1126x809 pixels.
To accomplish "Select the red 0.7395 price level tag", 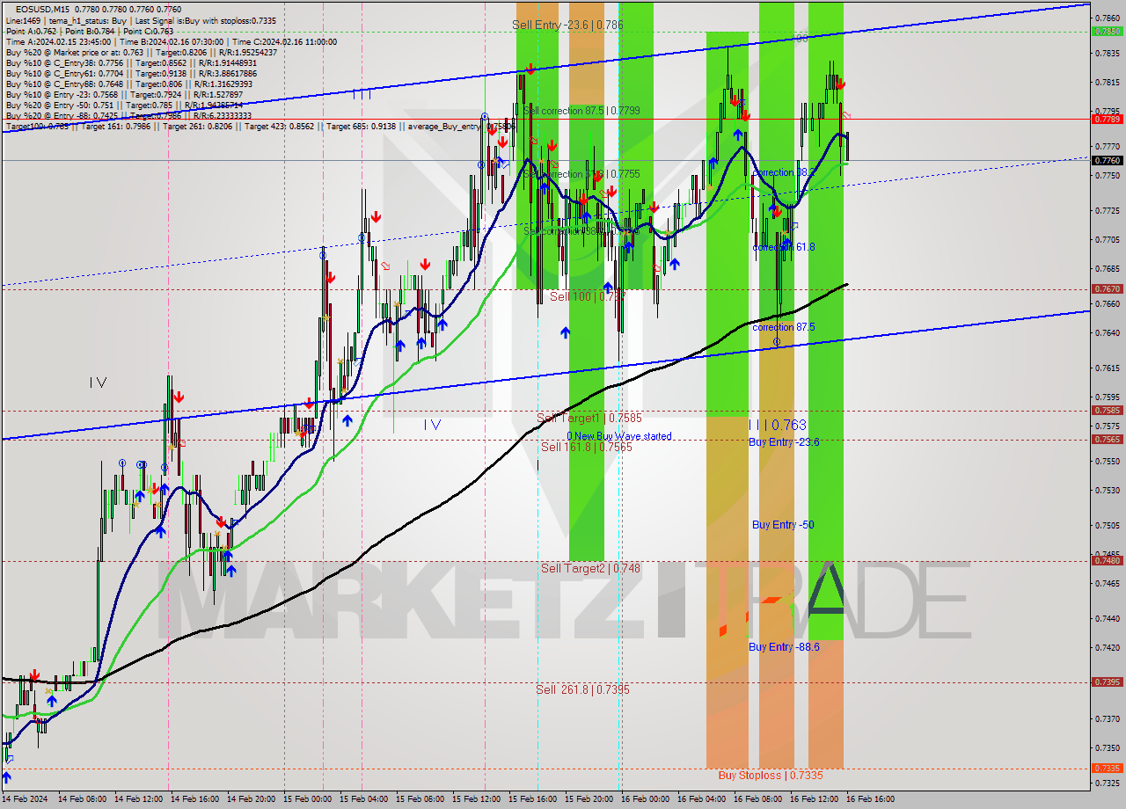I will 1107,682.
